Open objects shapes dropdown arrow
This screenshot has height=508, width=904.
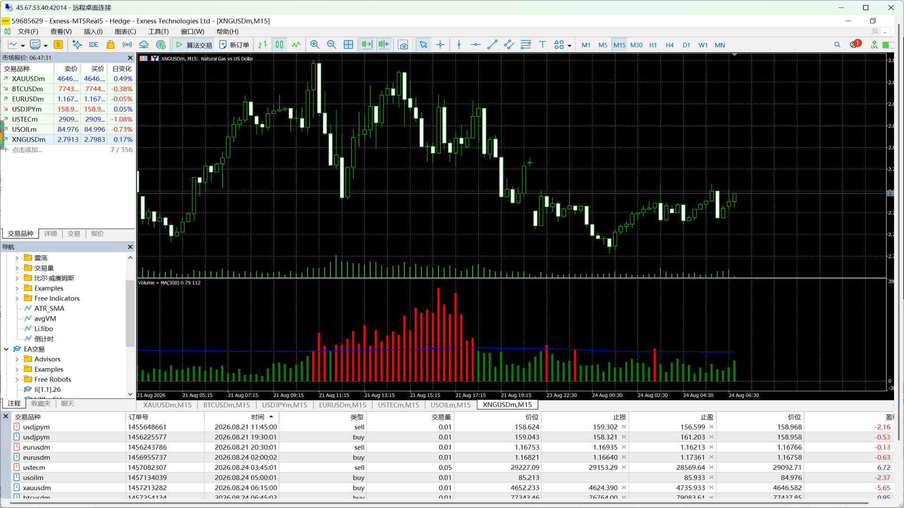point(569,46)
